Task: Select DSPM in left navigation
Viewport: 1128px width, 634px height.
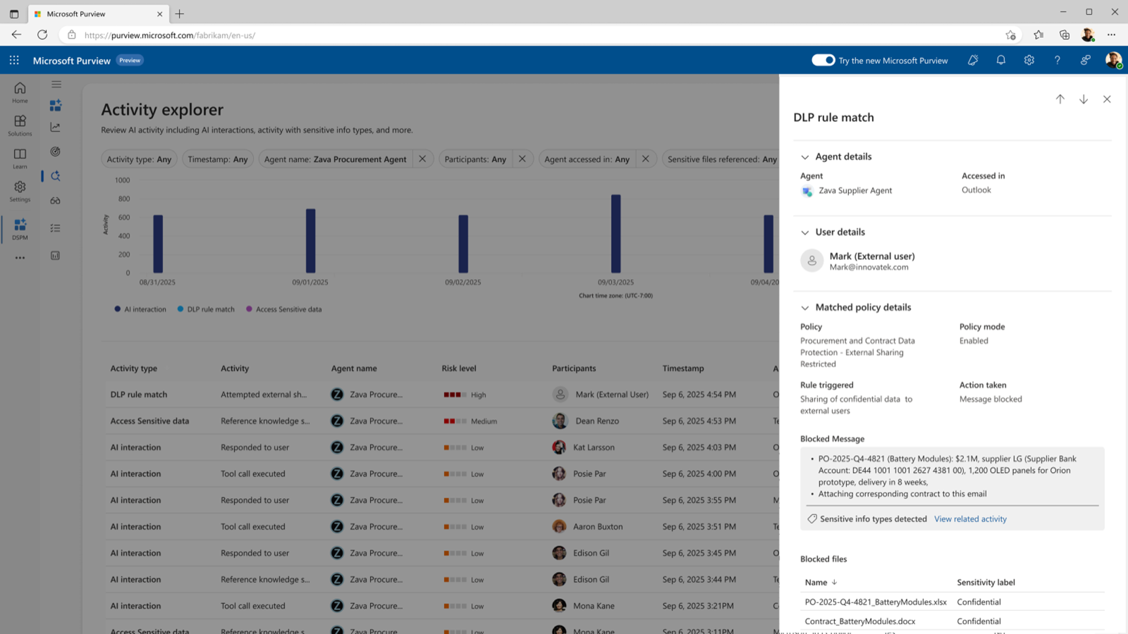Action: coord(20,229)
